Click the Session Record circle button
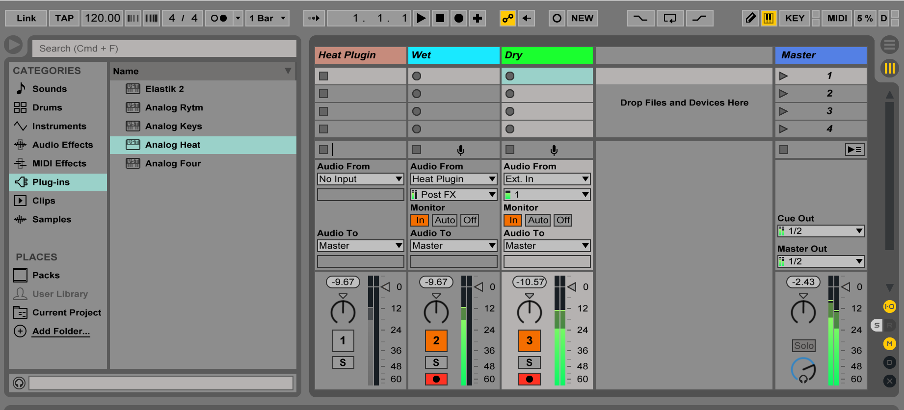 pos(557,19)
